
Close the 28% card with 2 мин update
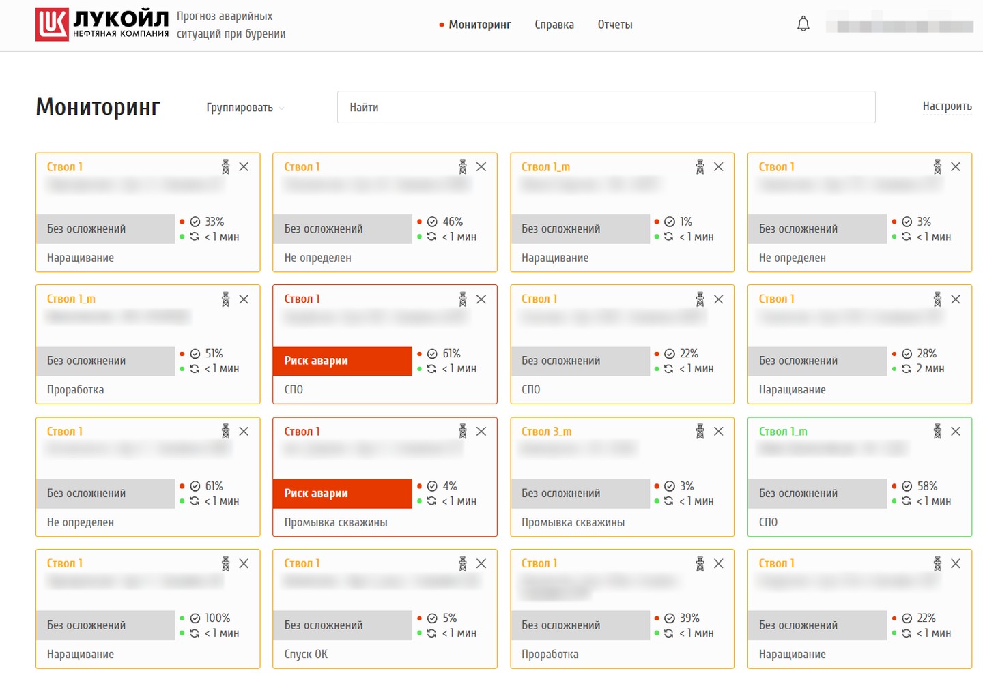(956, 299)
